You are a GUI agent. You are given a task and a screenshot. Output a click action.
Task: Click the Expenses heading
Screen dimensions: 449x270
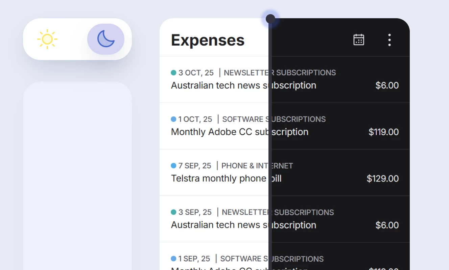[x=208, y=40]
